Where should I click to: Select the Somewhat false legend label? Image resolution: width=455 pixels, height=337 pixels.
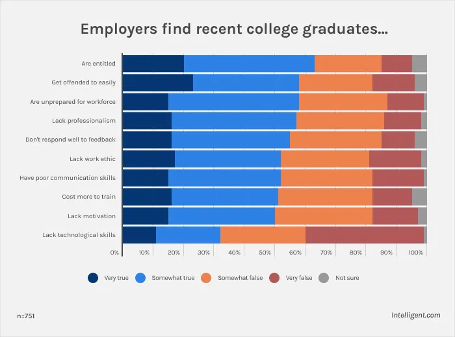click(240, 278)
